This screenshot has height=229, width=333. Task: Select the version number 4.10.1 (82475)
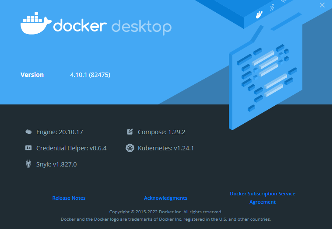coord(90,75)
